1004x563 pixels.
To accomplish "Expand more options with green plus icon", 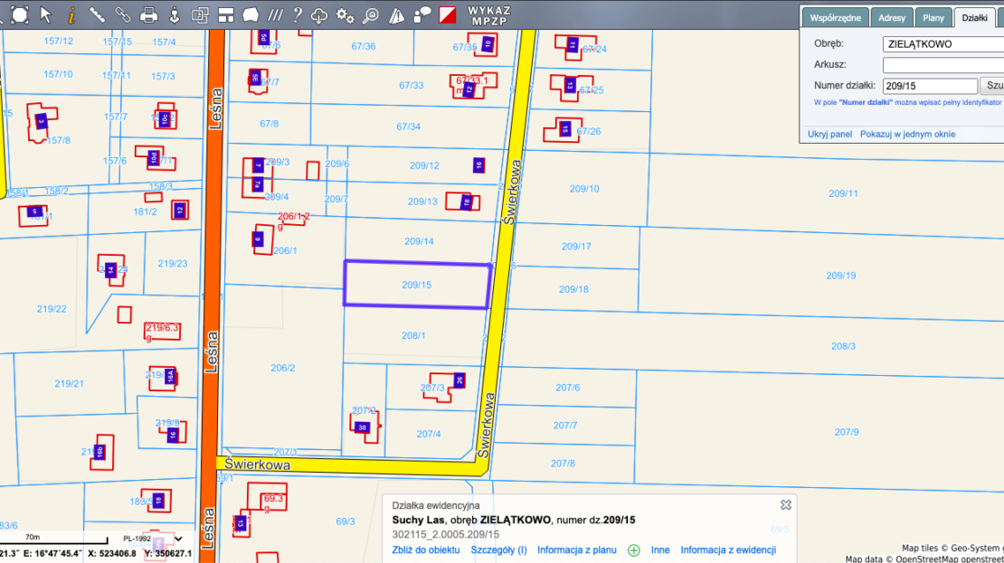I will pyautogui.click(x=633, y=549).
